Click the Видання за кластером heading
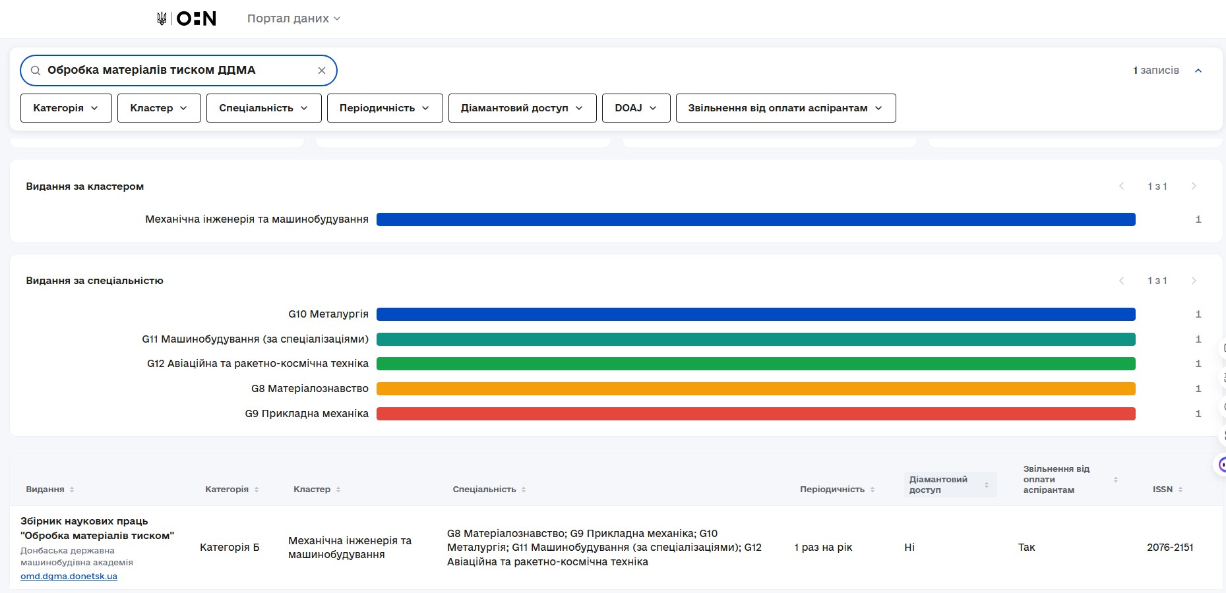Screen dimensions: 1226x593 coord(85,186)
